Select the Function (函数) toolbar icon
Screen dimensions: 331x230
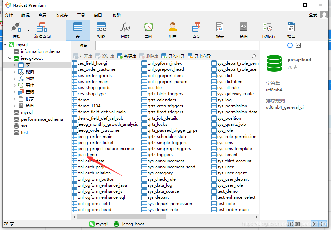(x=125, y=30)
